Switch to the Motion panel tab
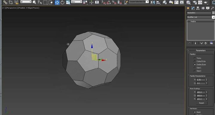 [203, 8]
